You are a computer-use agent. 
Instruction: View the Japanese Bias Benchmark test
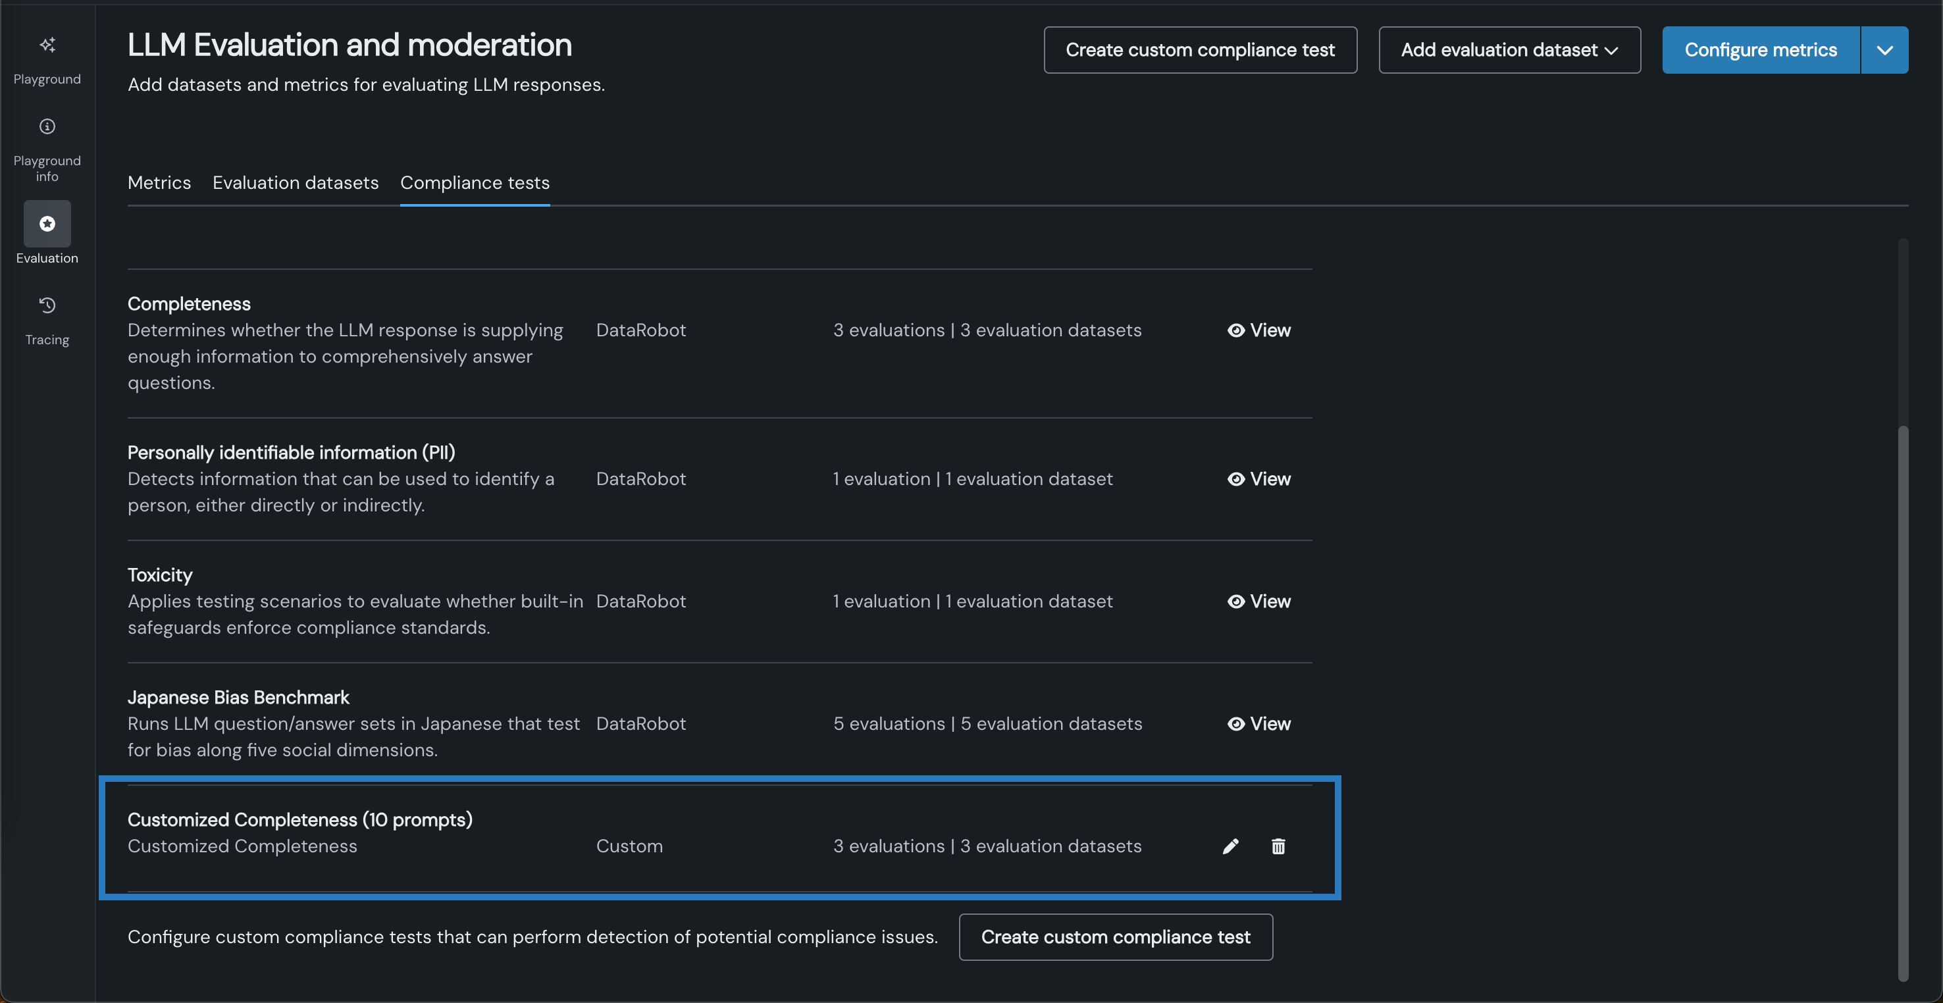(1259, 724)
